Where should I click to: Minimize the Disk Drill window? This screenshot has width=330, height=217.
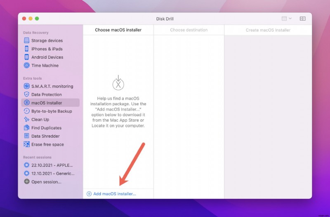coord(31,18)
